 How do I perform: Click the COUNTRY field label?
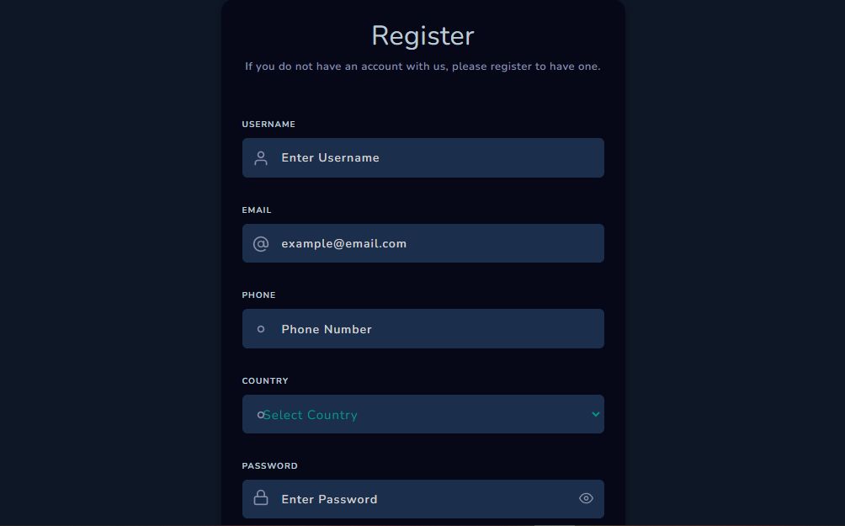(x=265, y=381)
